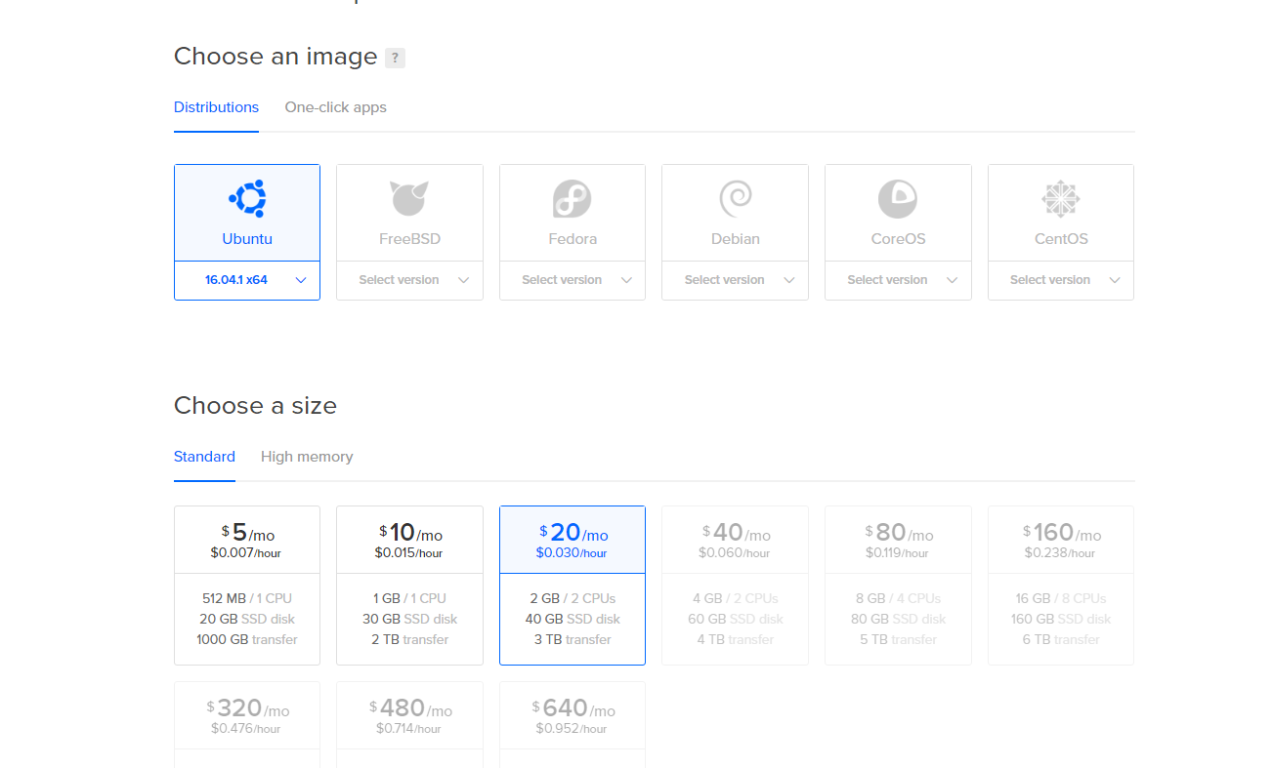This screenshot has height=768, width=1273.
Task: Click the $0.238/hour rate text
Action: click(1060, 553)
